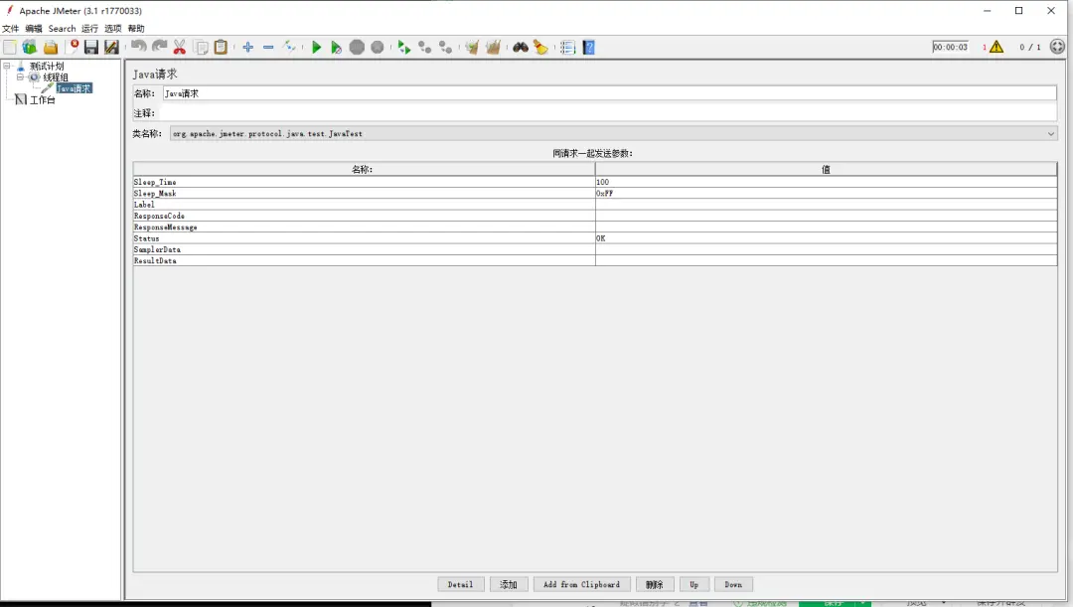The width and height of the screenshot is (1073, 607).
Task: Click the Toggle enable/disable icon
Action: tap(289, 48)
